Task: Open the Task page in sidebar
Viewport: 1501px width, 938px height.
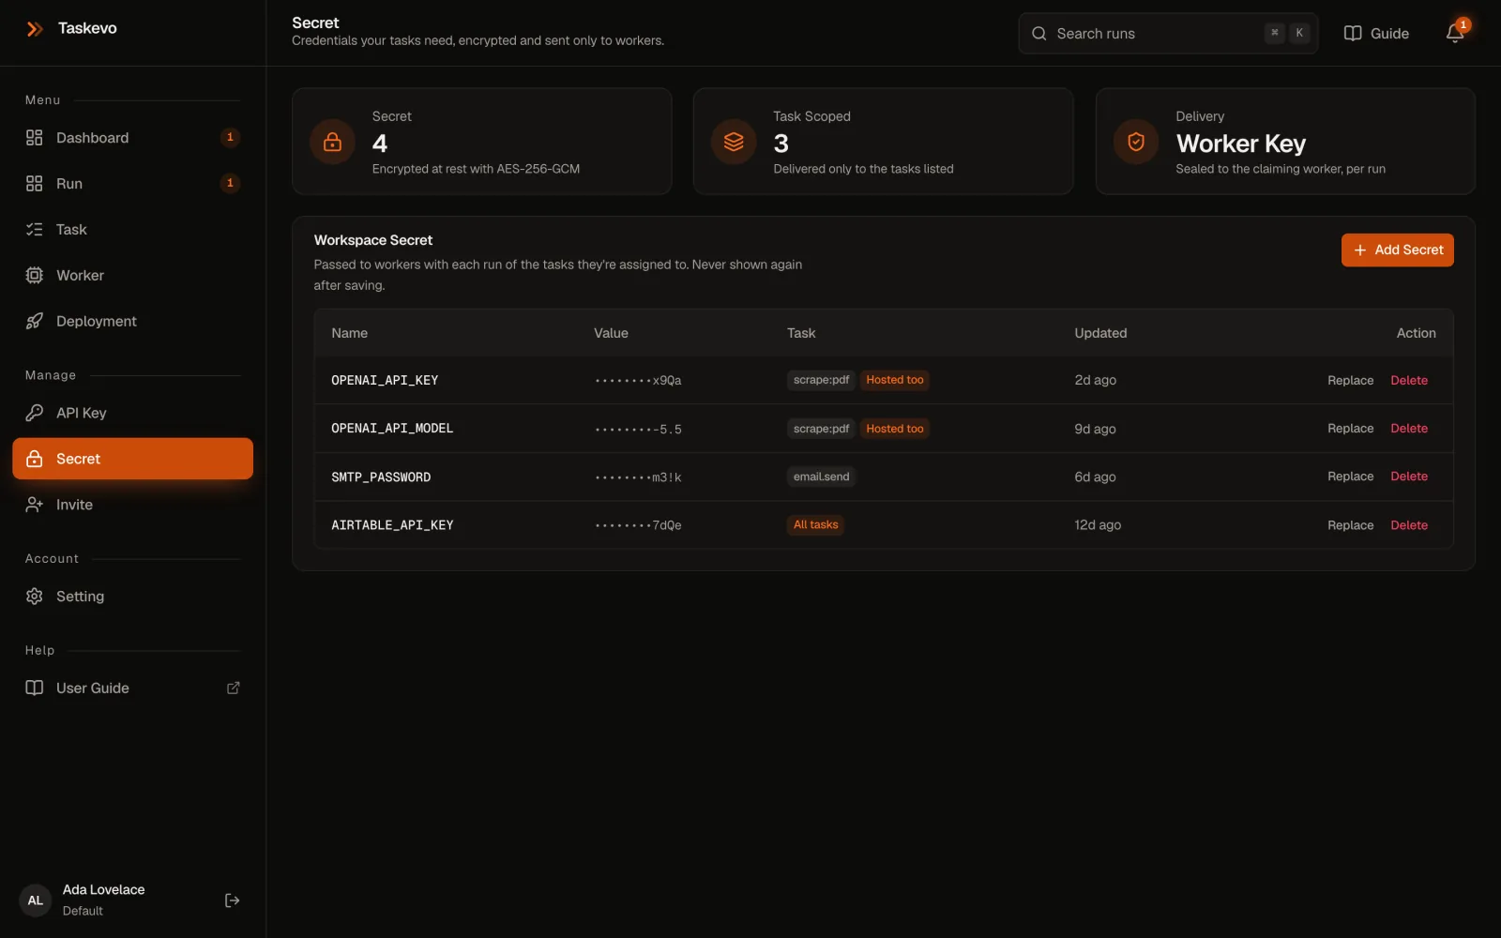Action: tap(132, 230)
